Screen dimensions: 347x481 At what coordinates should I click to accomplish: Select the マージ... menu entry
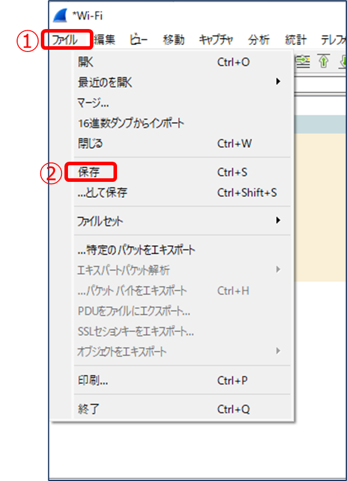click(182, 102)
